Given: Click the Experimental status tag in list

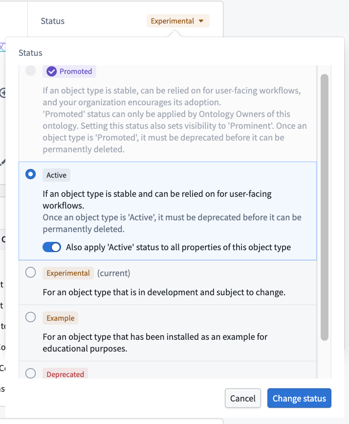Looking at the screenshot, I should (68, 273).
